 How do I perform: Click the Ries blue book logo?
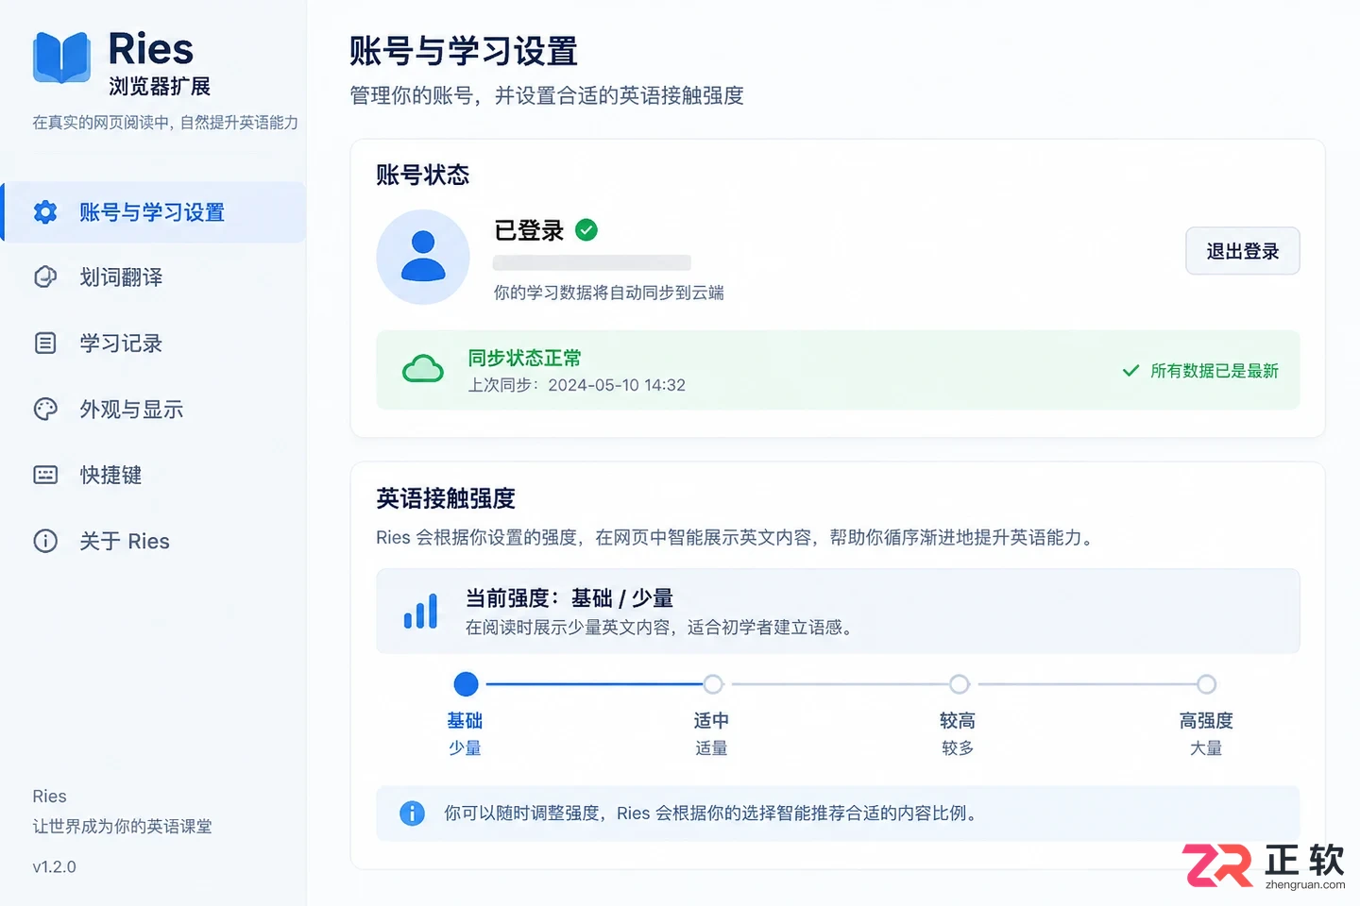61,58
